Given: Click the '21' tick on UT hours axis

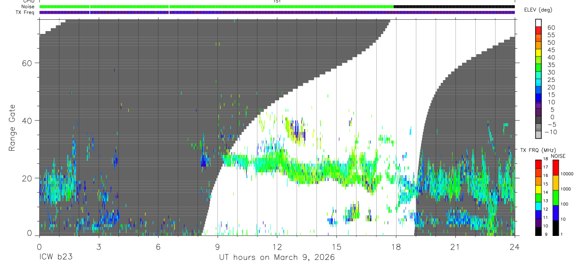Looking at the screenshot, I should pyautogui.click(x=455, y=246).
